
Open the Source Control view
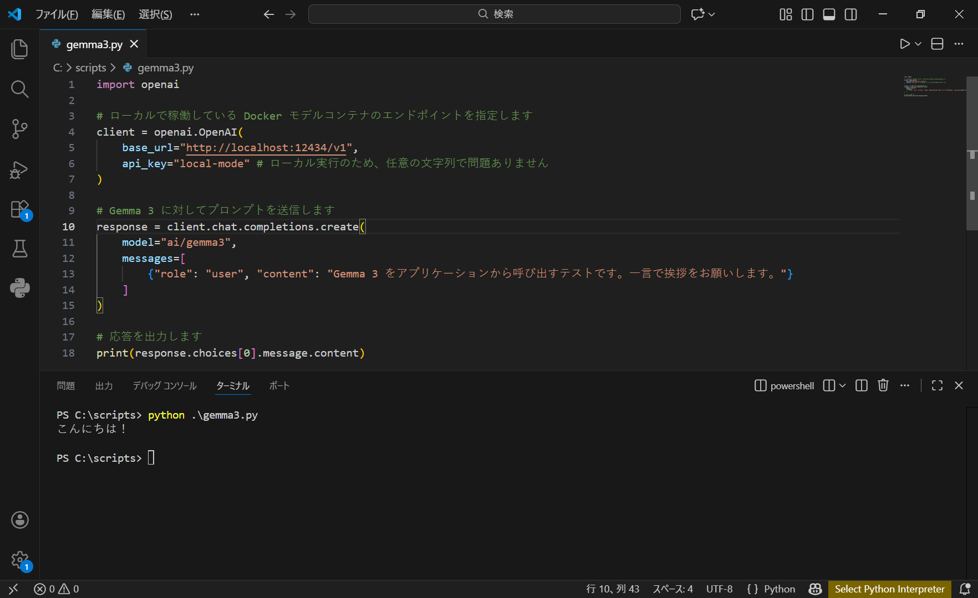(19, 129)
